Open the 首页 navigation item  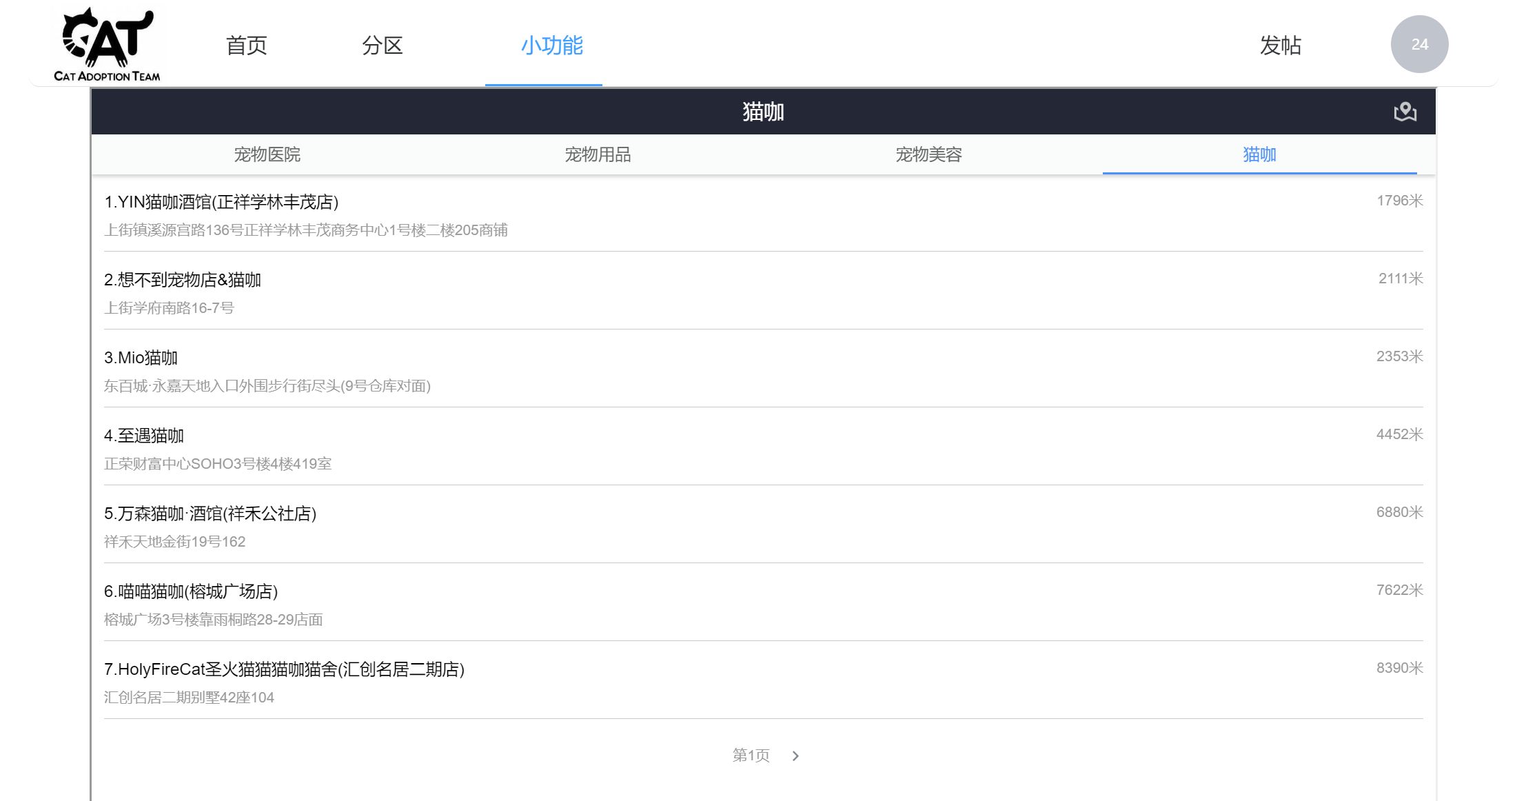click(246, 45)
